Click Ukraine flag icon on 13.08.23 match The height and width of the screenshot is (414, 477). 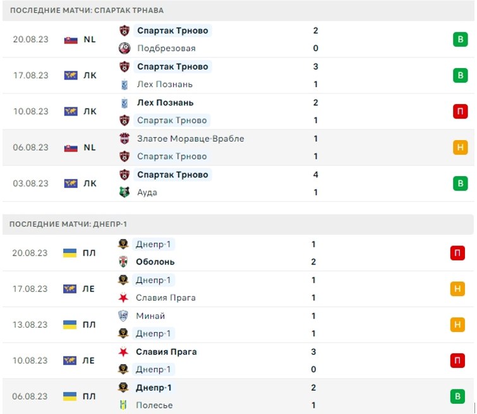click(x=69, y=324)
